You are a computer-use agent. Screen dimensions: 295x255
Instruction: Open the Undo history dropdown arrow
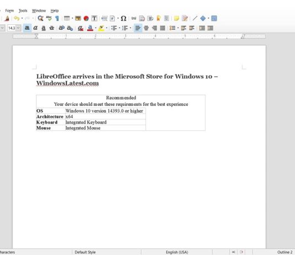coord(22,18)
